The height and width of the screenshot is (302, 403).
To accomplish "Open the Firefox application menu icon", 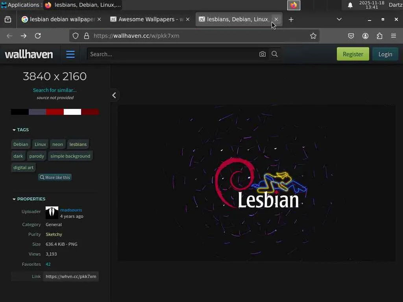I will point(394,36).
